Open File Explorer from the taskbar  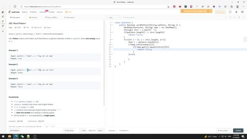coord(10,136)
